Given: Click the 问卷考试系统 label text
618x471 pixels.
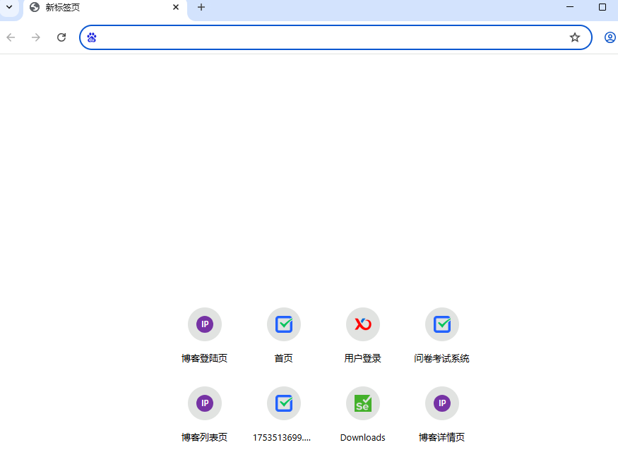Looking at the screenshot, I should point(442,358).
